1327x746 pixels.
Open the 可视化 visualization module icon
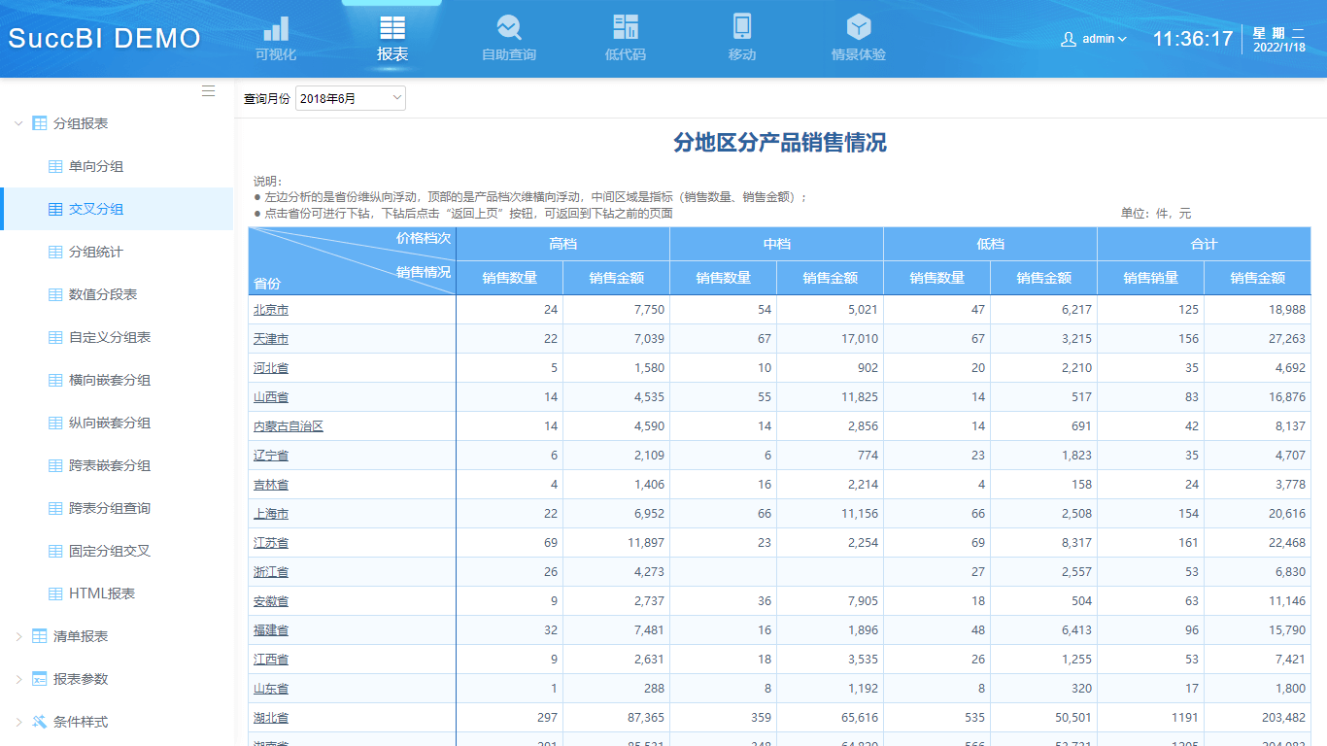276,29
